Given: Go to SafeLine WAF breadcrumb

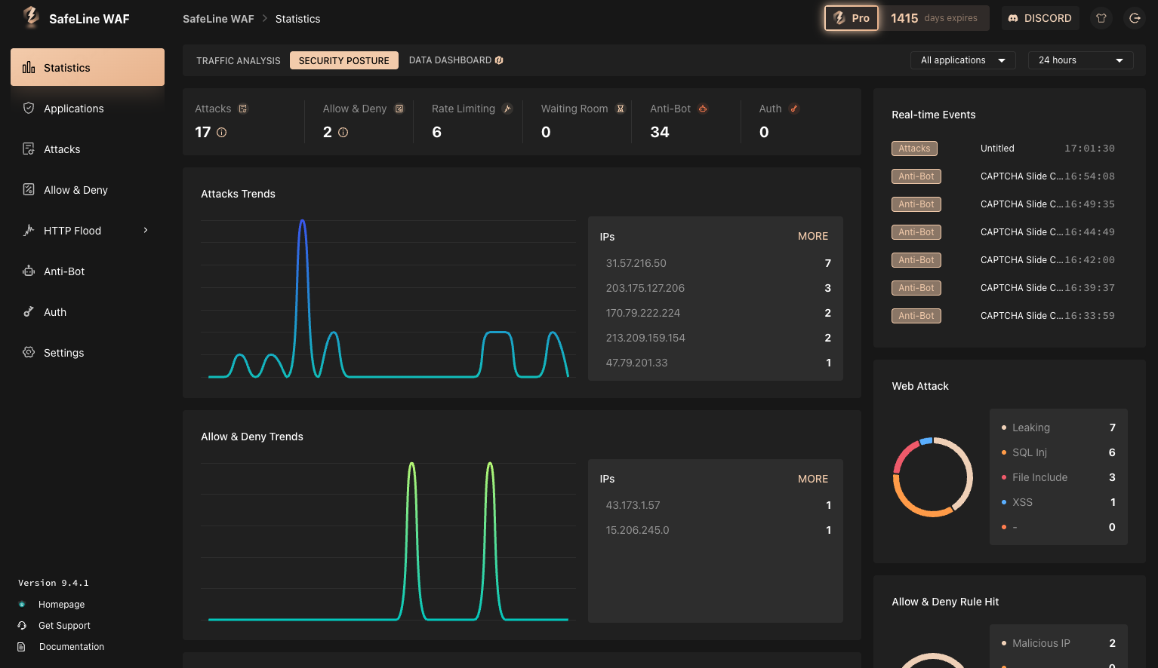Looking at the screenshot, I should (x=218, y=19).
